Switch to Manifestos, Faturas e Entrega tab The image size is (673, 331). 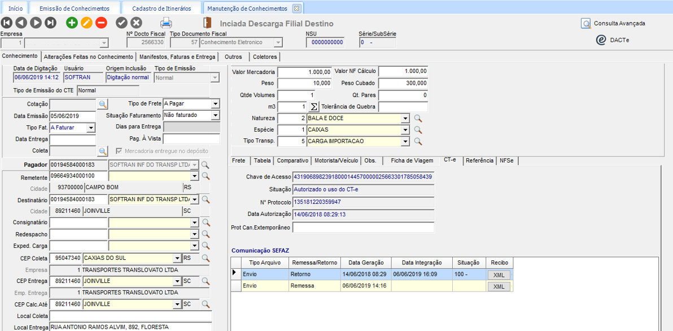coord(177,56)
